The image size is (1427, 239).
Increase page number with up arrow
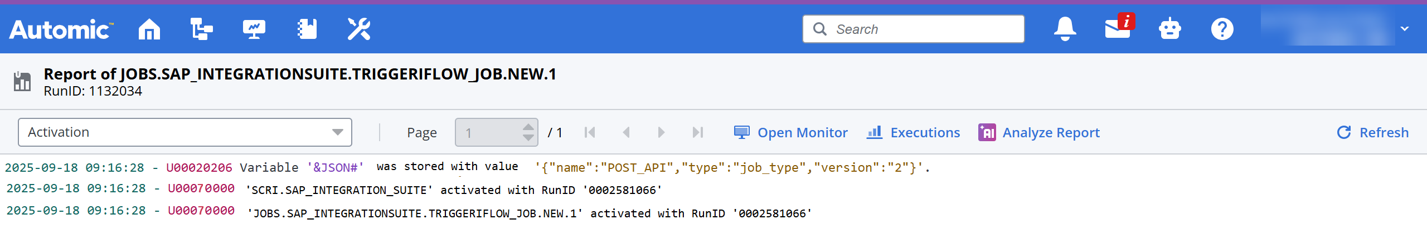528,127
